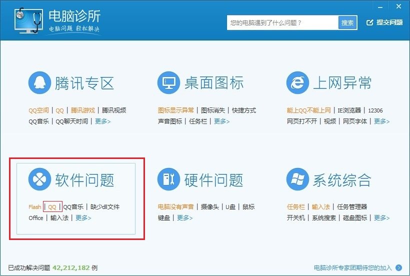This screenshot has width=410, height=276.
Task: Expand 更多 in 上网异常
Action: coord(382,121)
